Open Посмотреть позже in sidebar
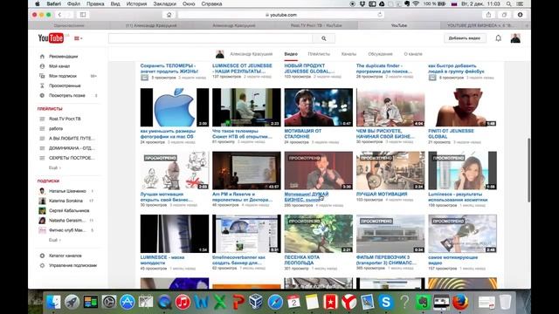Screen dimensions: 559x314 coord(66,95)
